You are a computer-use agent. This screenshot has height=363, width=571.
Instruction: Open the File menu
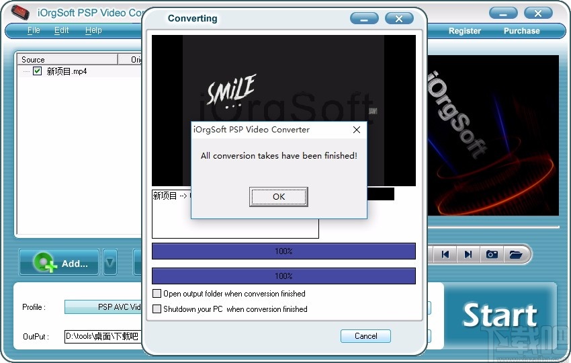(x=34, y=30)
